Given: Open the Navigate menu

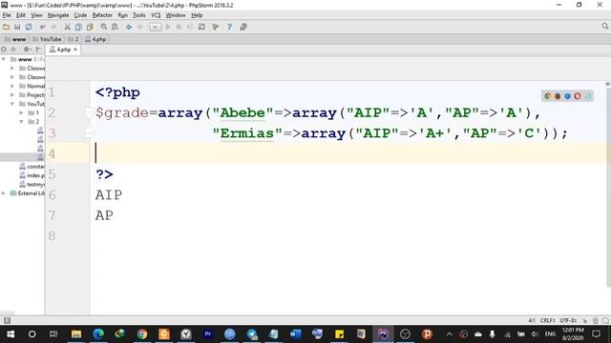Looking at the screenshot, I should click(58, 15).
